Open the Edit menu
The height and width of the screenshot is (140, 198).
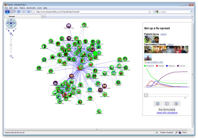tap(11, 8)
